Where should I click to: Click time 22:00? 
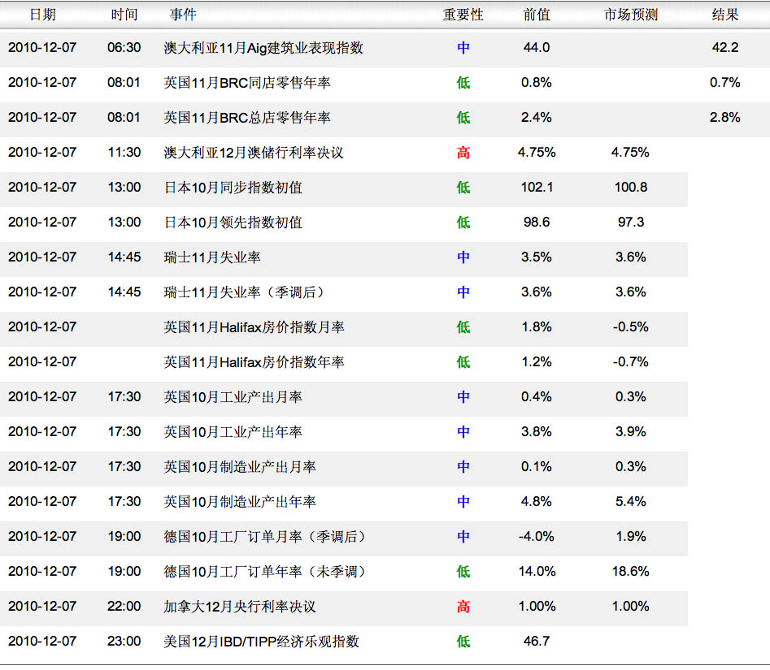coord(124,607)
